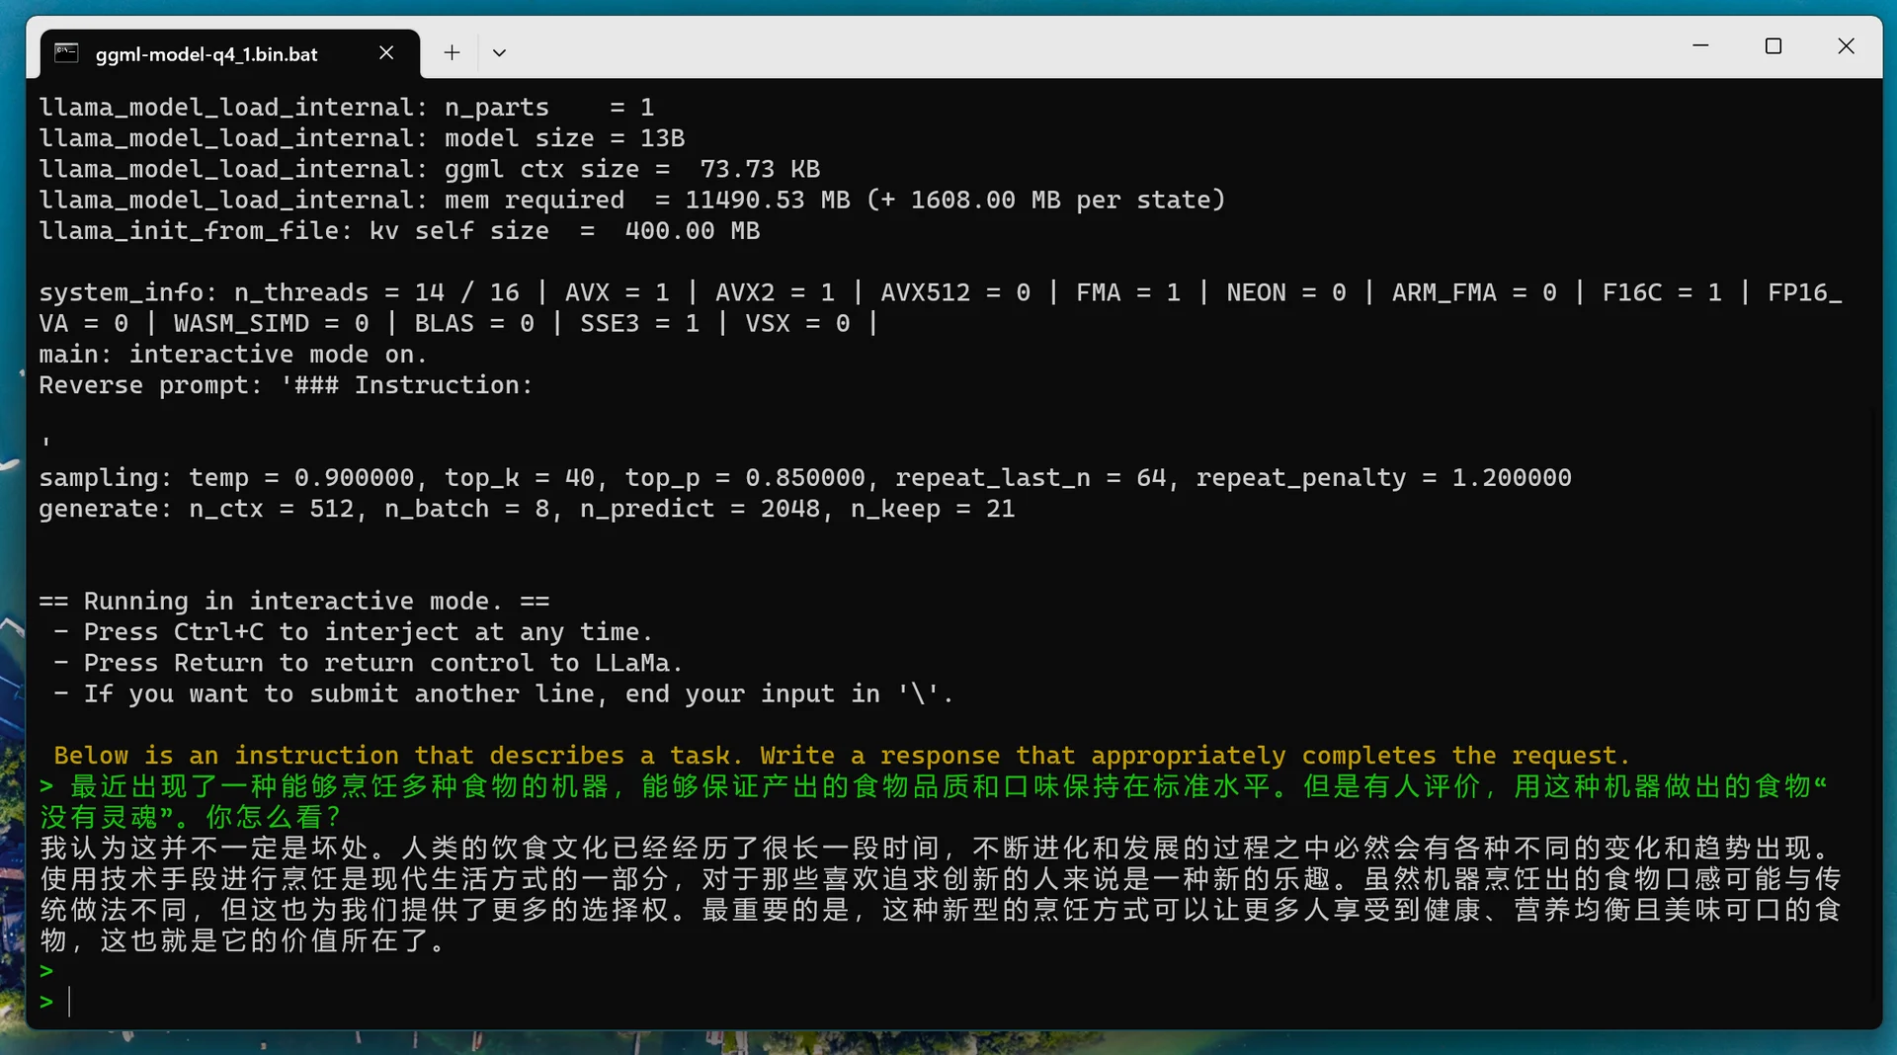
Task: Maximize the terminal window
Action: click(x=1773, y=45)
